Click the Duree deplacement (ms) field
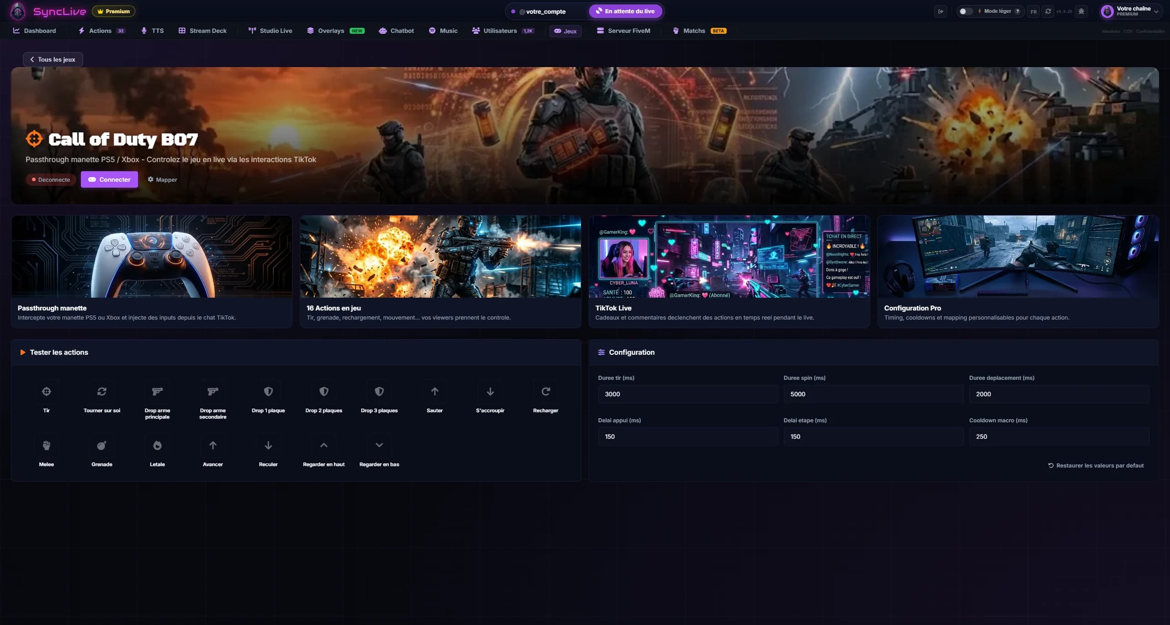 click(x=1059, y=394)
